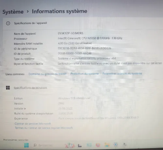The image size is (163, 150).
Task: Click the Nom de l'appareil label
Action: pos(25,34)
